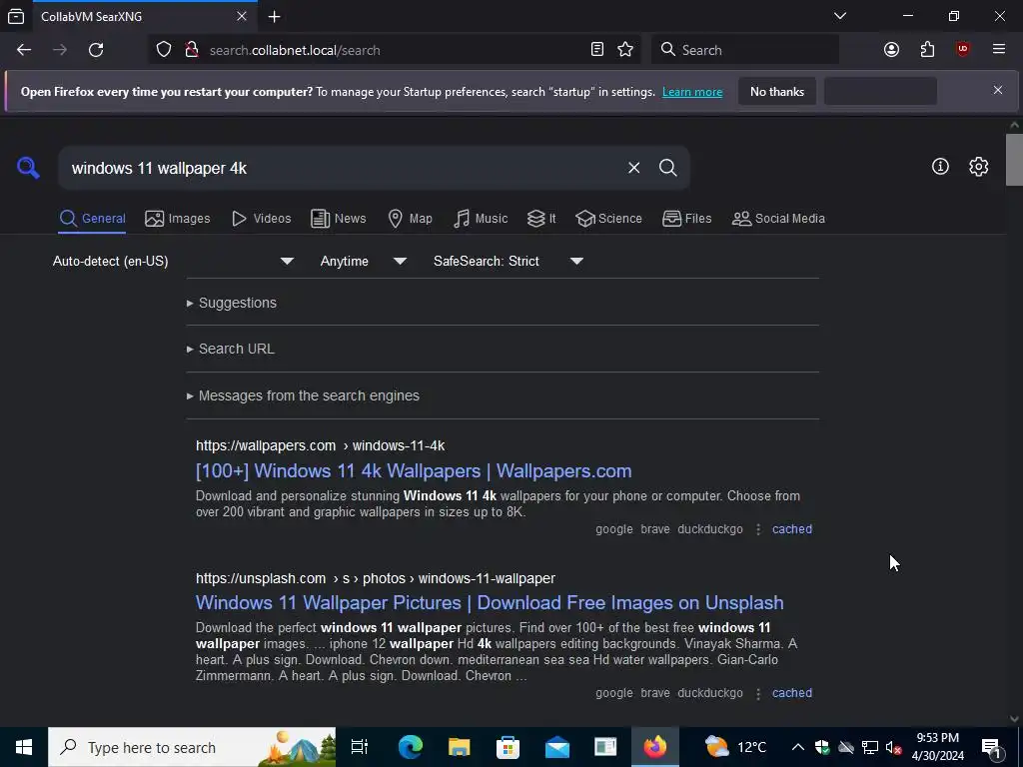Image resolution: width=1023 pixels, height=767 pixels.
Task: Click the Windows taskbar search box
Action: [192, 747]
